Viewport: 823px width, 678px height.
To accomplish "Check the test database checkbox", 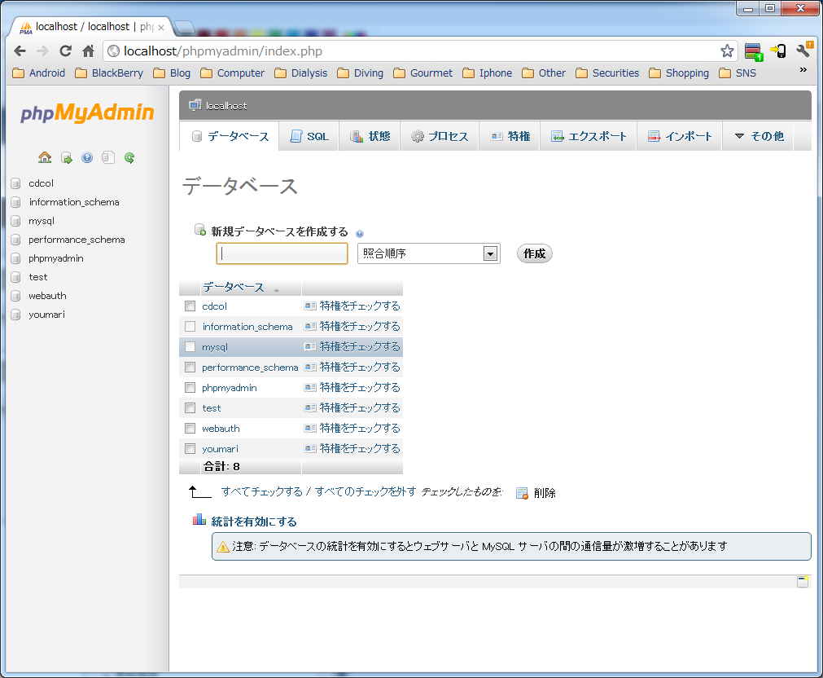I will (190, 407).
